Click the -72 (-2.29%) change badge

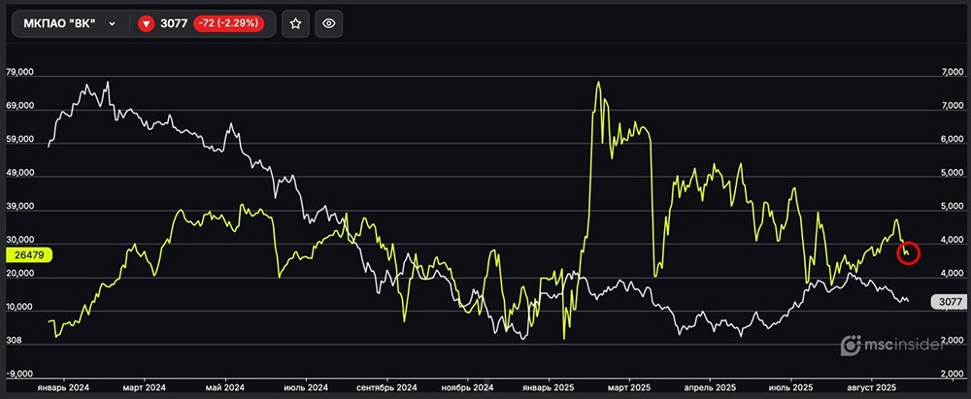click(229, 24)
